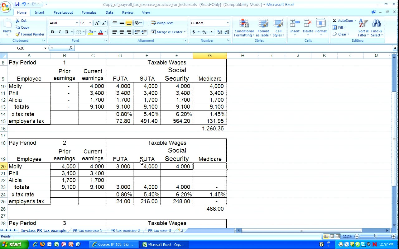Image resolution: width=399 pixels, height=249 pixels.
Task: Click the Grow Font icon
Action: [x=97, y=23]
